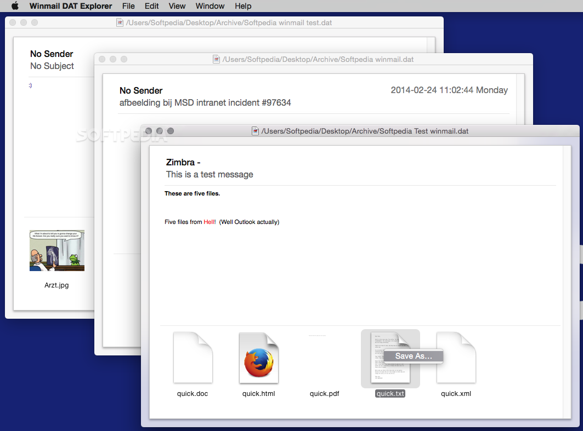Image resolution: width=583 pixels, height=431 pixels.
Task: Open the Edit menu
Action: click(152, 6)
